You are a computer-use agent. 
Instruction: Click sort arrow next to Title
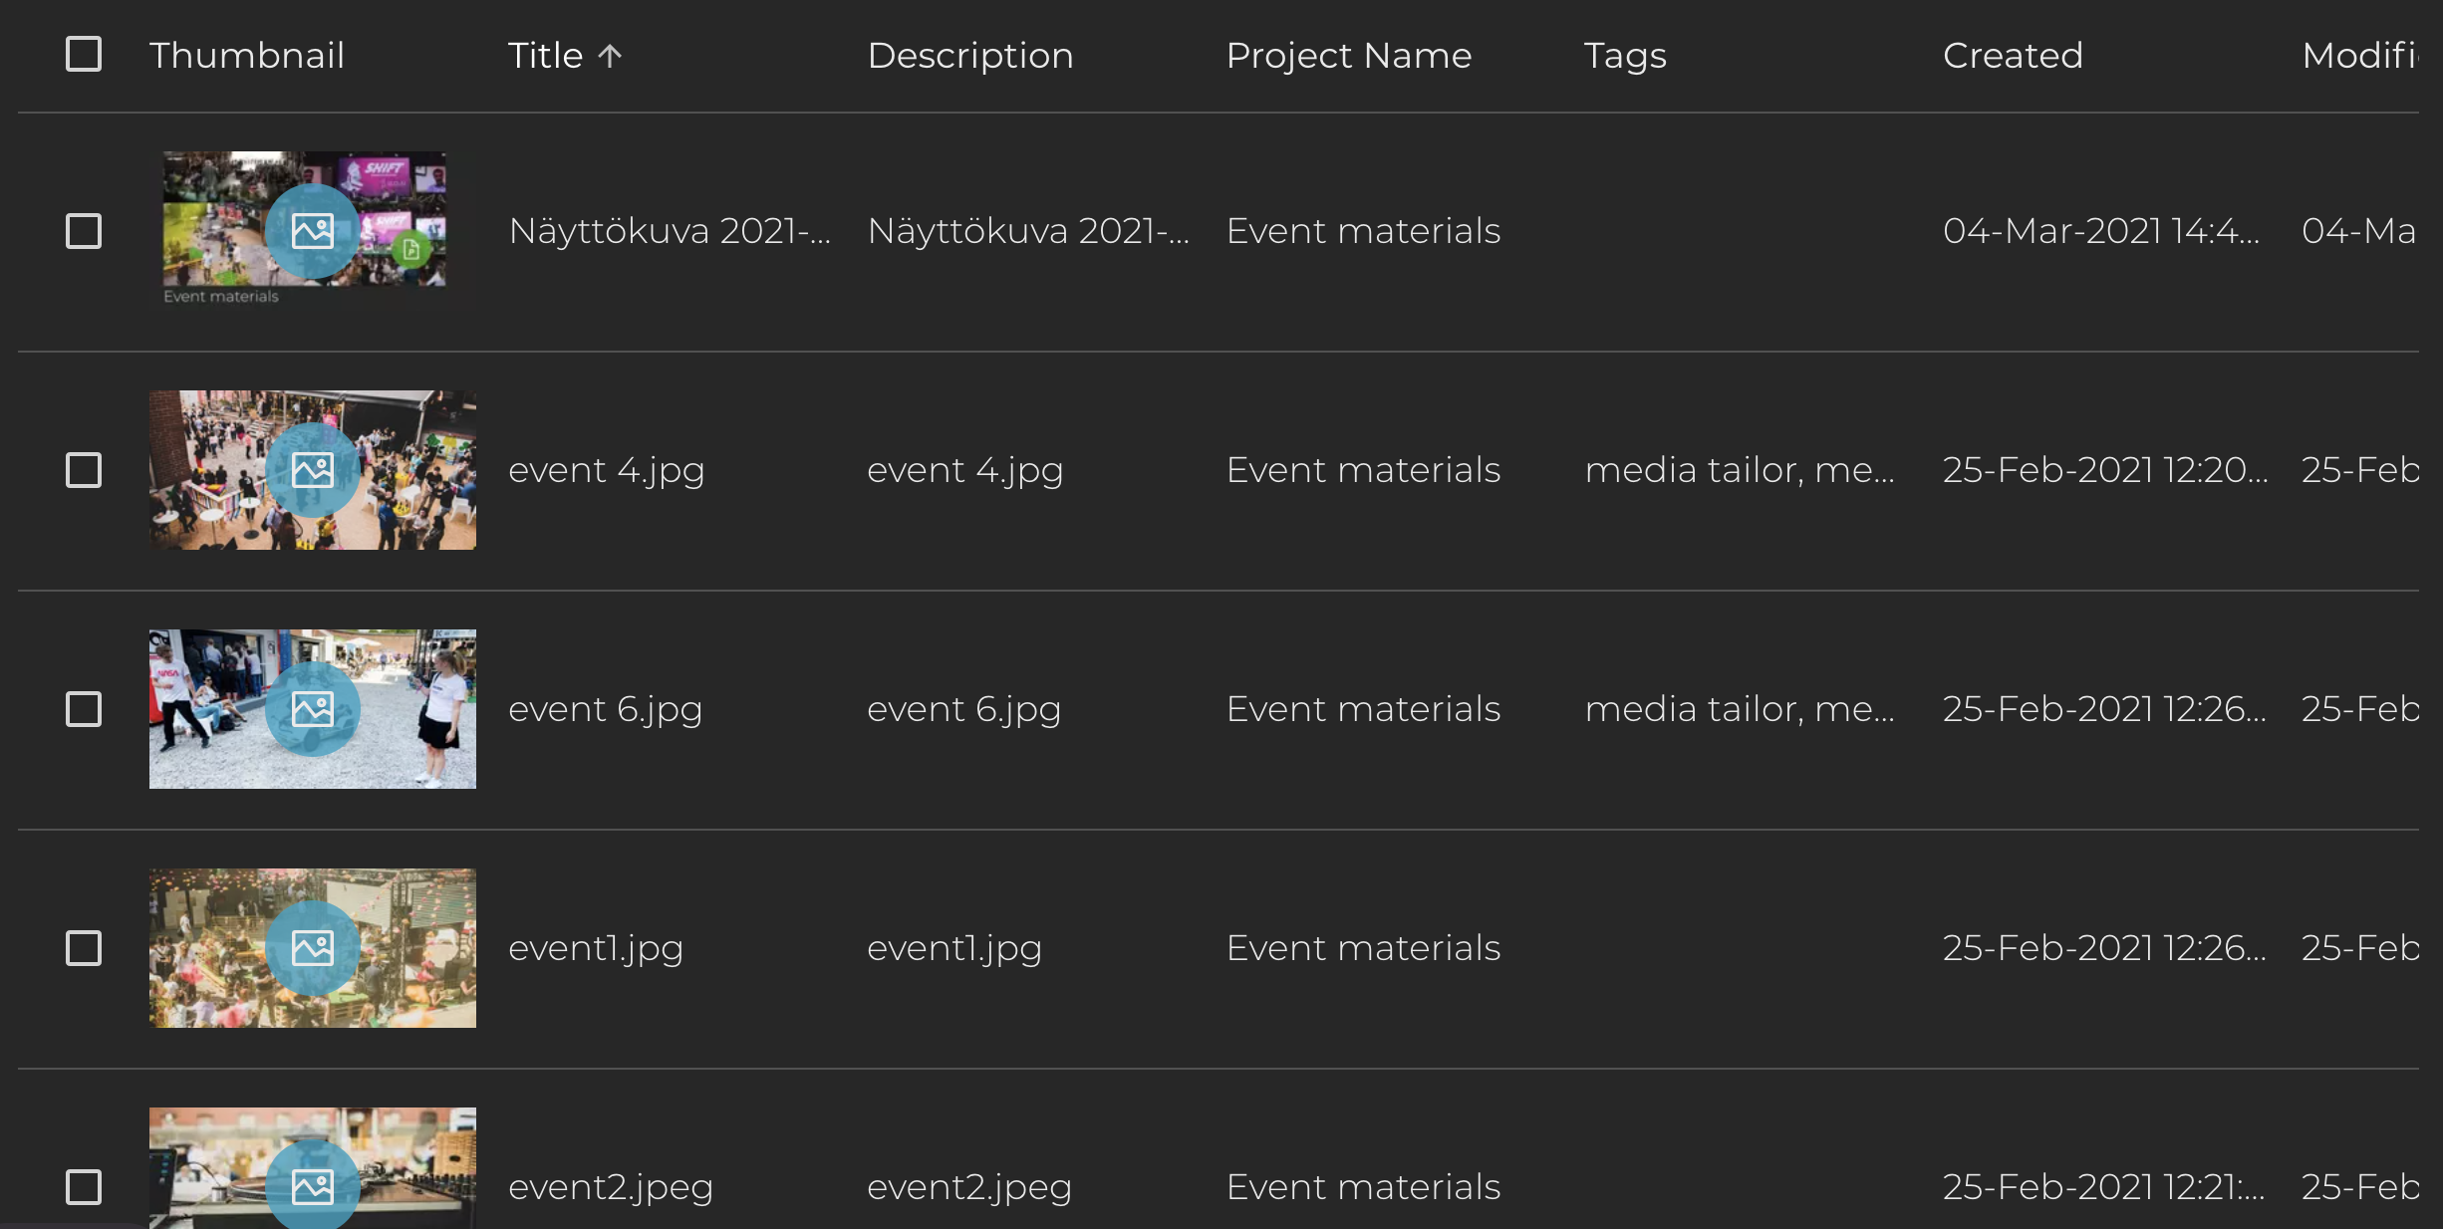[610, 56]
